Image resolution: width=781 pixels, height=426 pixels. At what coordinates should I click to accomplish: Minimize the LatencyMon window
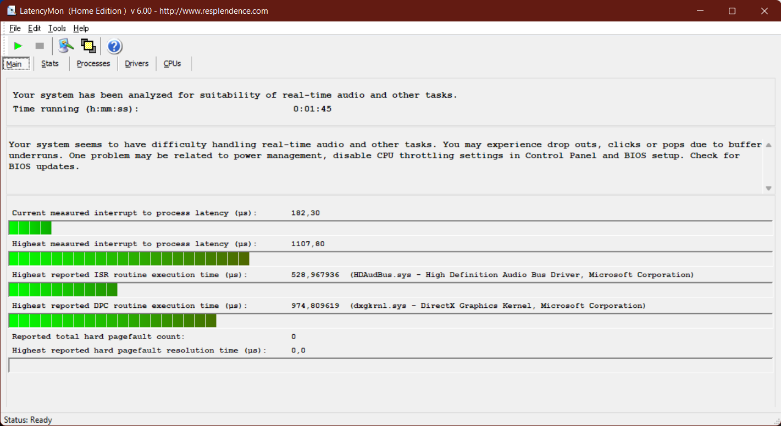pos(700,11)
